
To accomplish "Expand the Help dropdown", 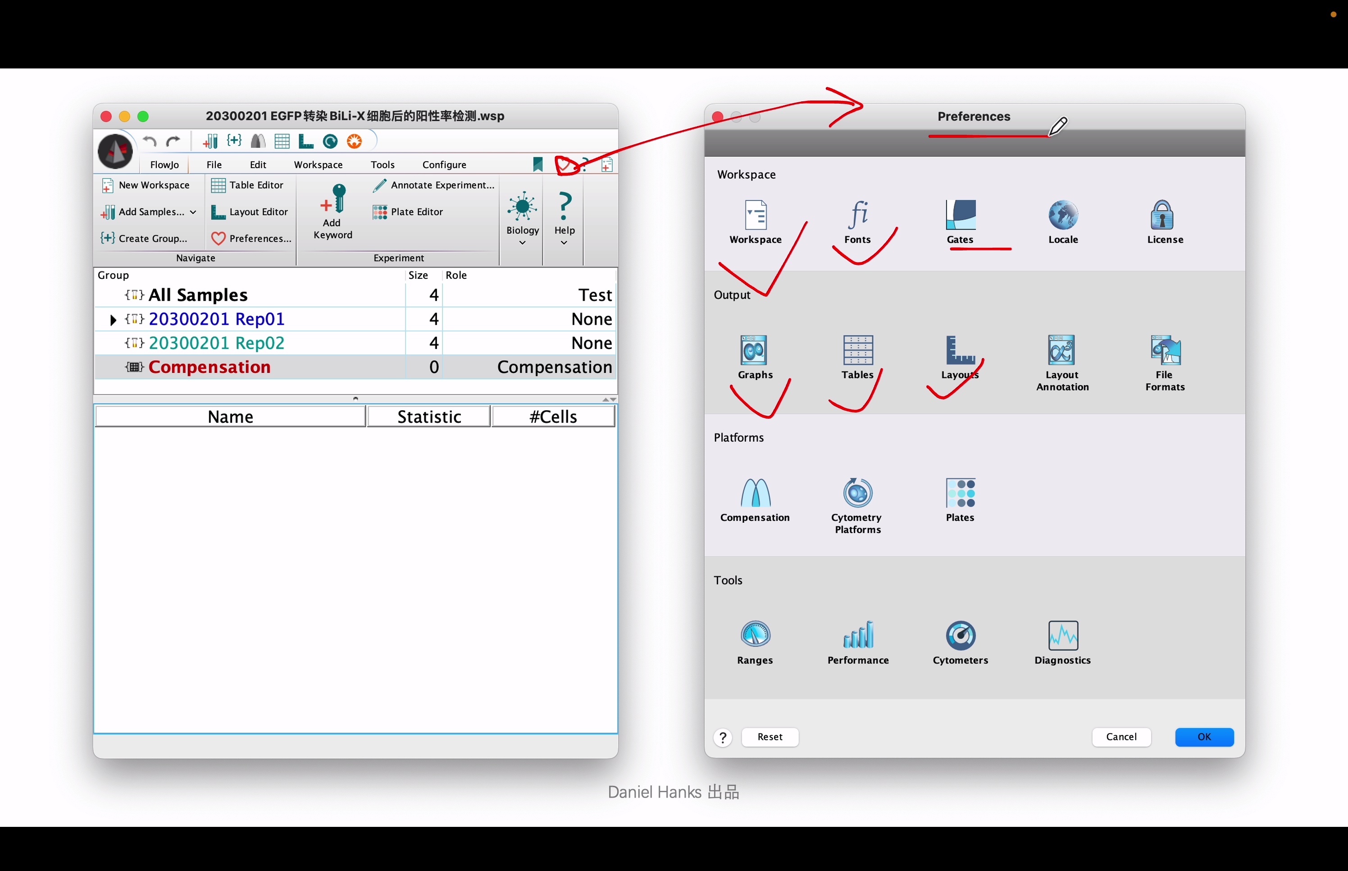I will coord(564,243).
